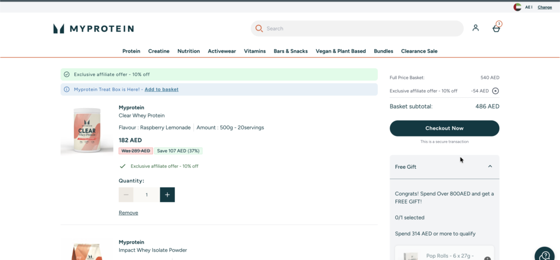Click the Treat Box info icon
560x260 pixels.
click(x=66, y=90)
